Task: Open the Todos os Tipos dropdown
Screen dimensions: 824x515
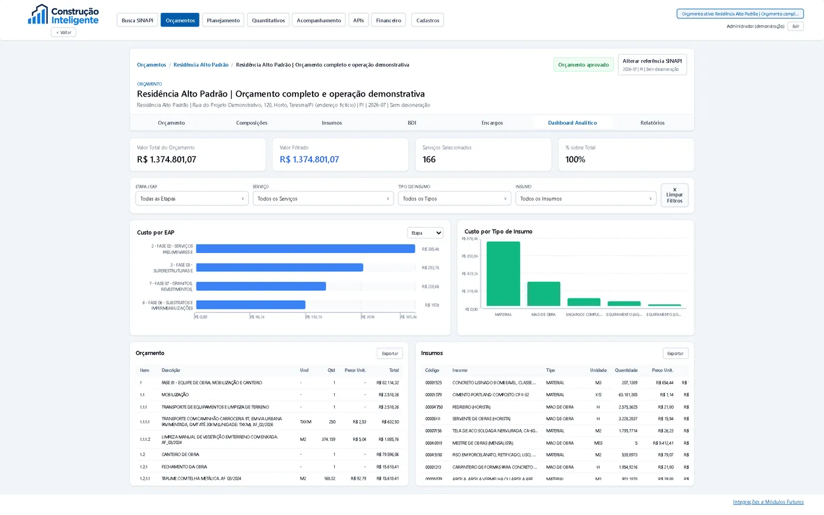Action: coord(454,199)
